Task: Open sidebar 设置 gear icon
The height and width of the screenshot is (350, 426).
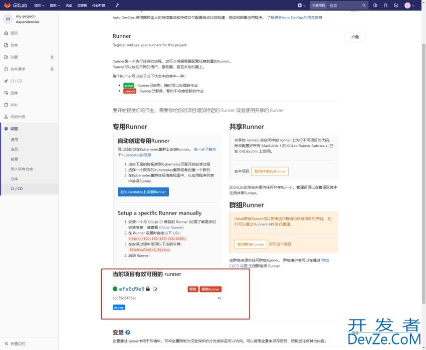Action: [6, 128]
